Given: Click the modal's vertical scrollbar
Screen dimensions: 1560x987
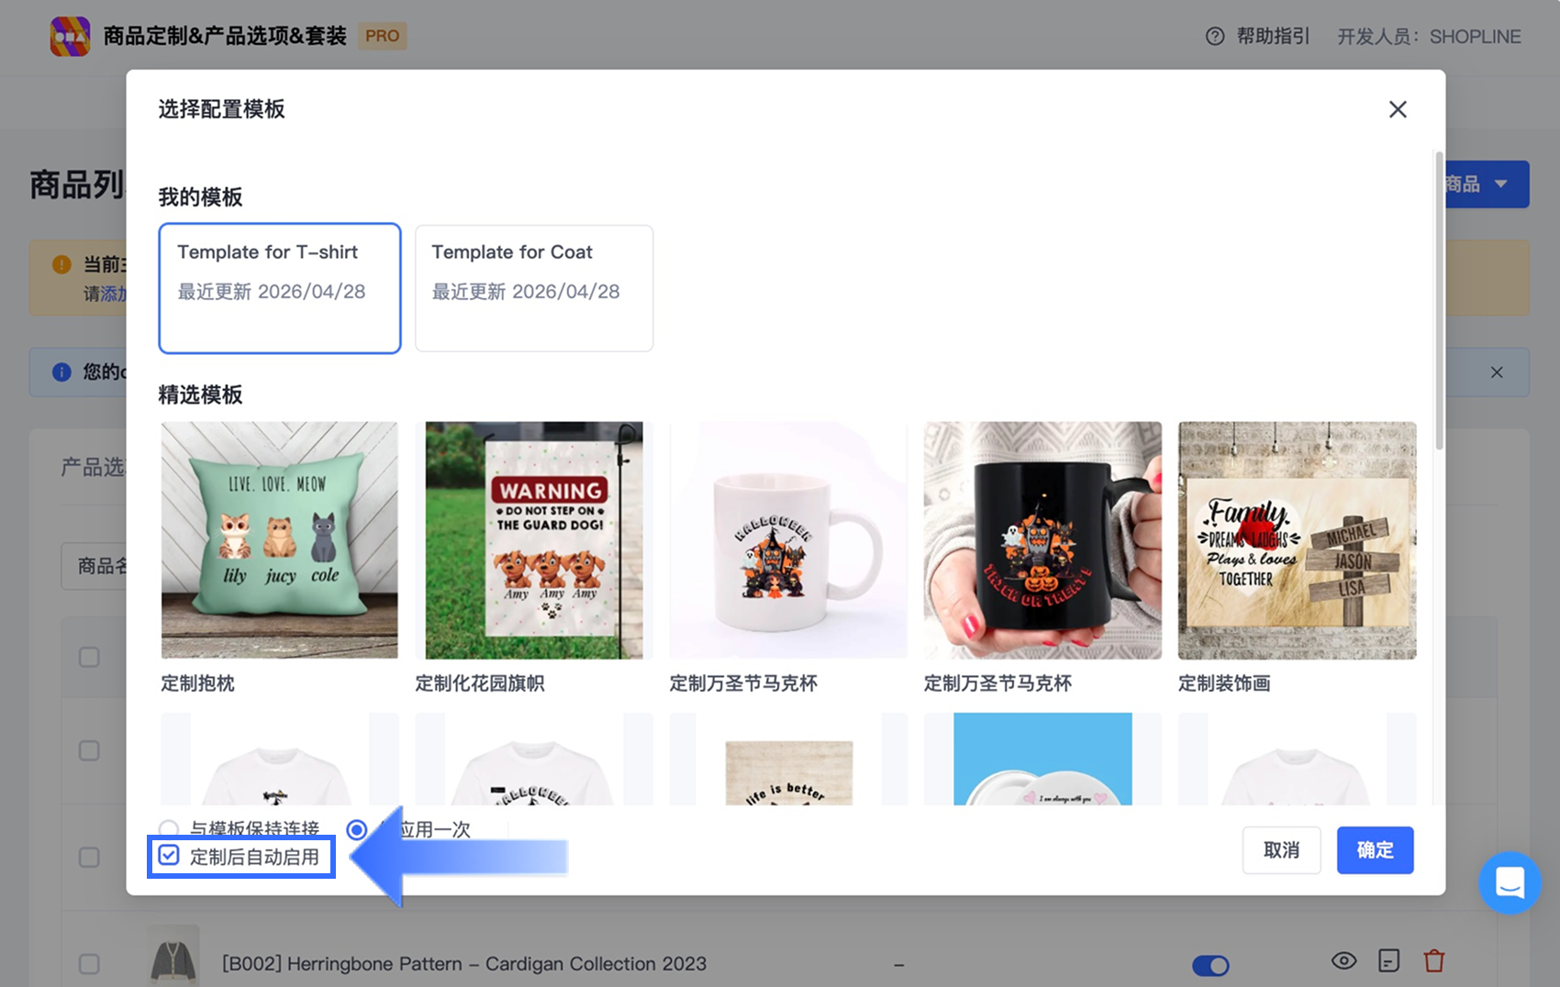Looking at the screenshot, I should click(1439, 301).
